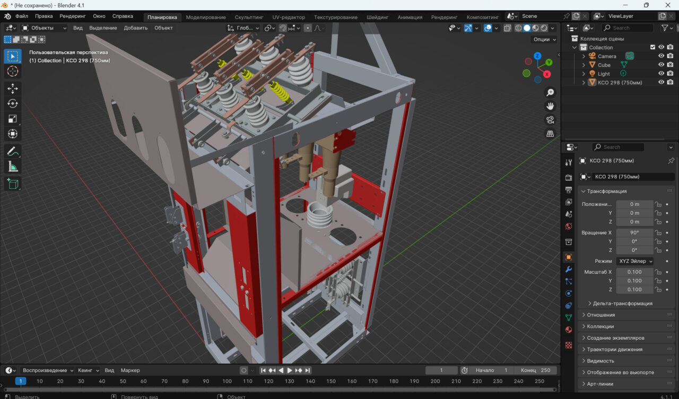This screenshot has height=399, width=679.
Task: Expand the Отношения panel
Action: click(600, 315)
